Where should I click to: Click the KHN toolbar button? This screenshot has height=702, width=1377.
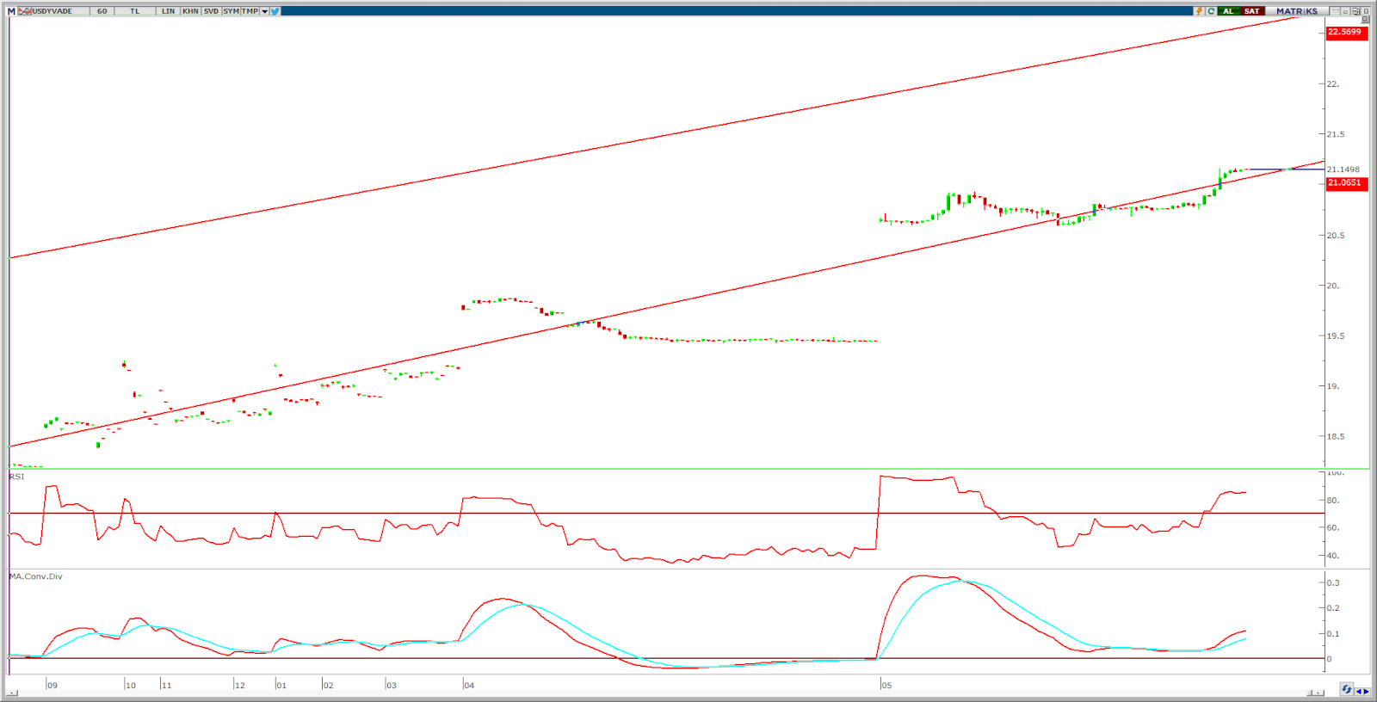coord(190,11)
